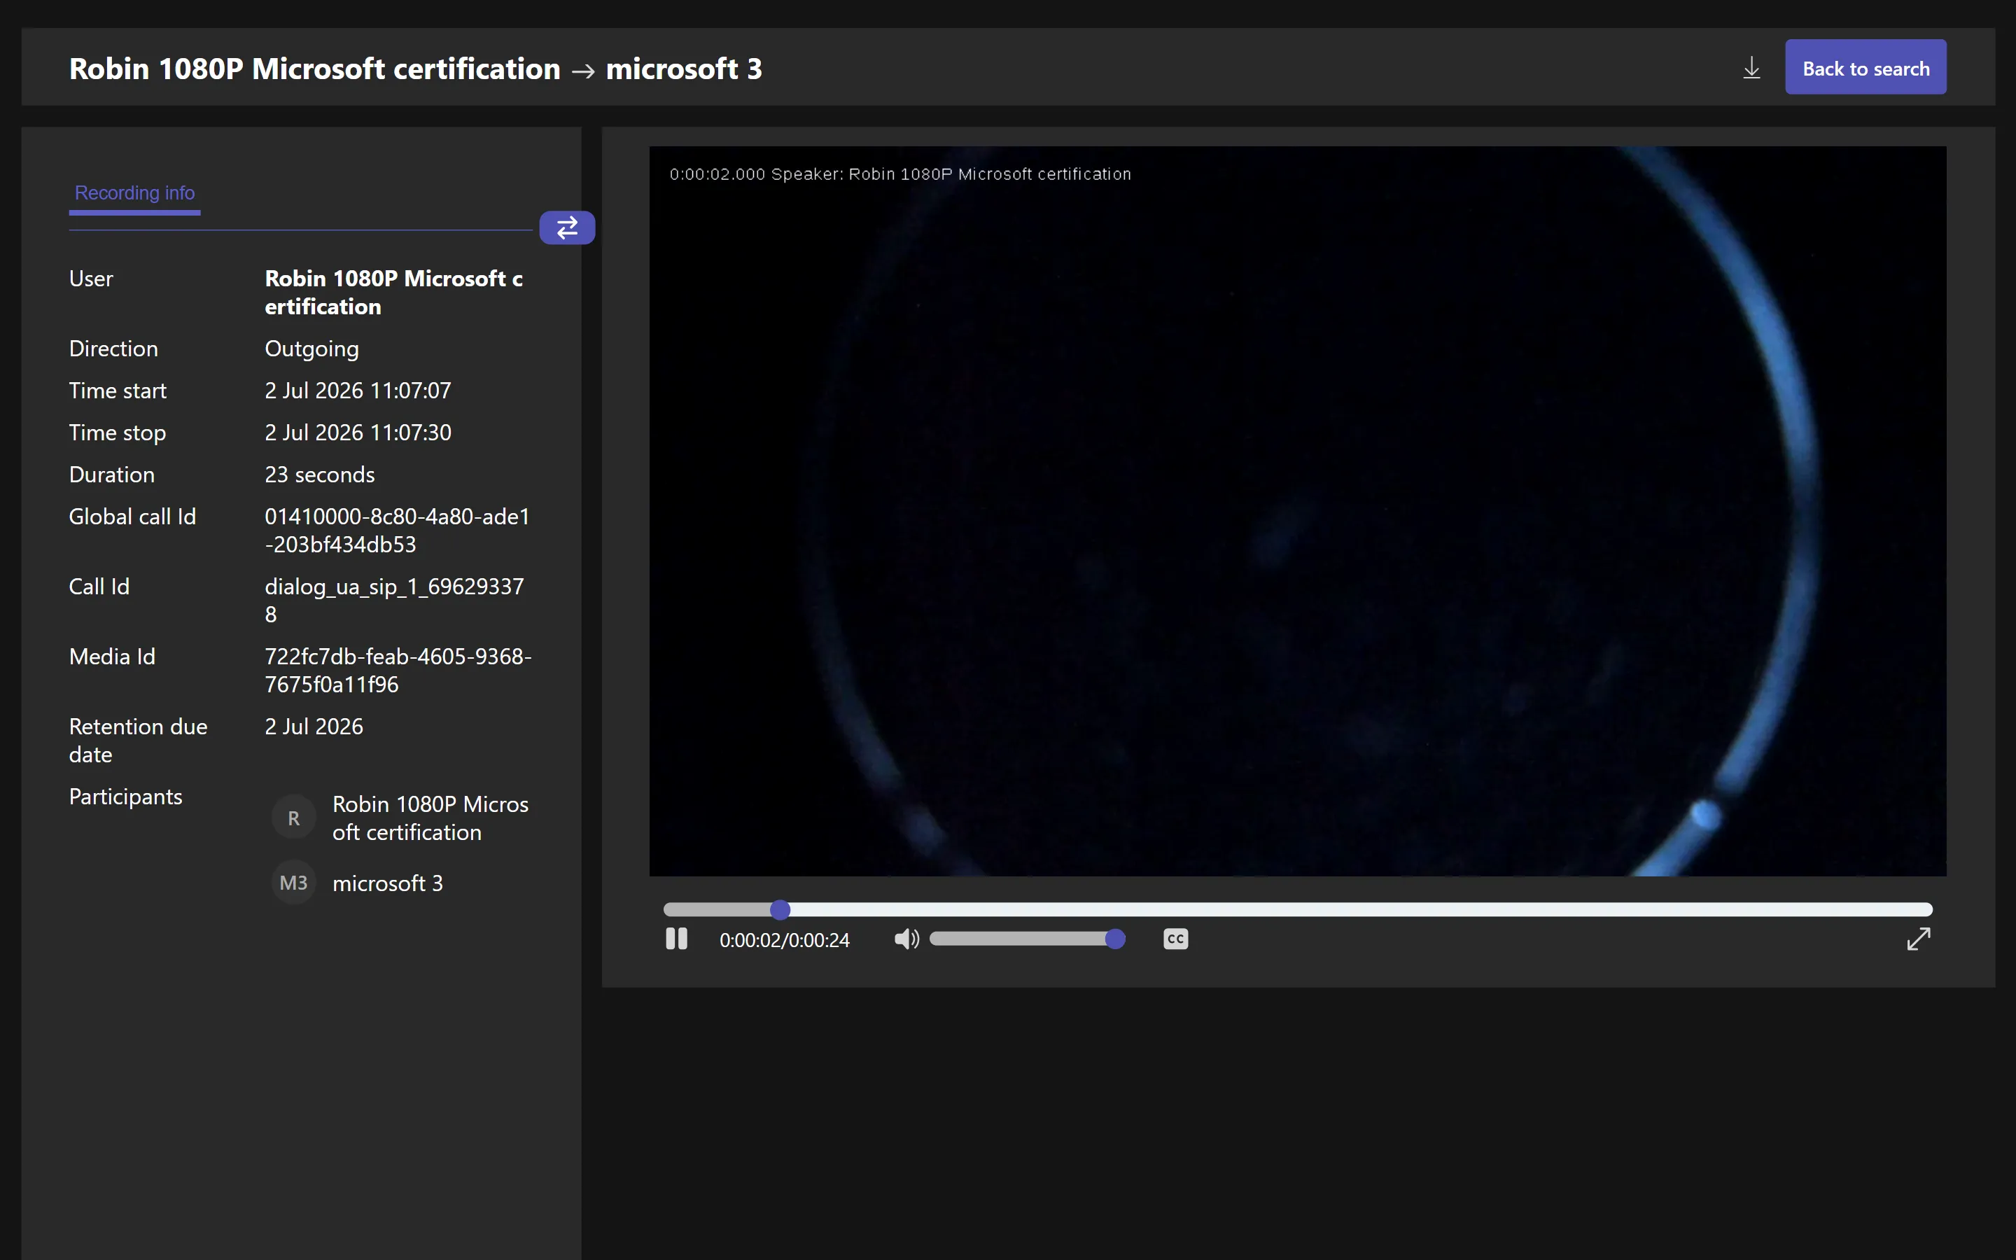Viewport: 2016px width, 1260px height.
Task: Download the recording using the download icon
Action: (1751, 69)
